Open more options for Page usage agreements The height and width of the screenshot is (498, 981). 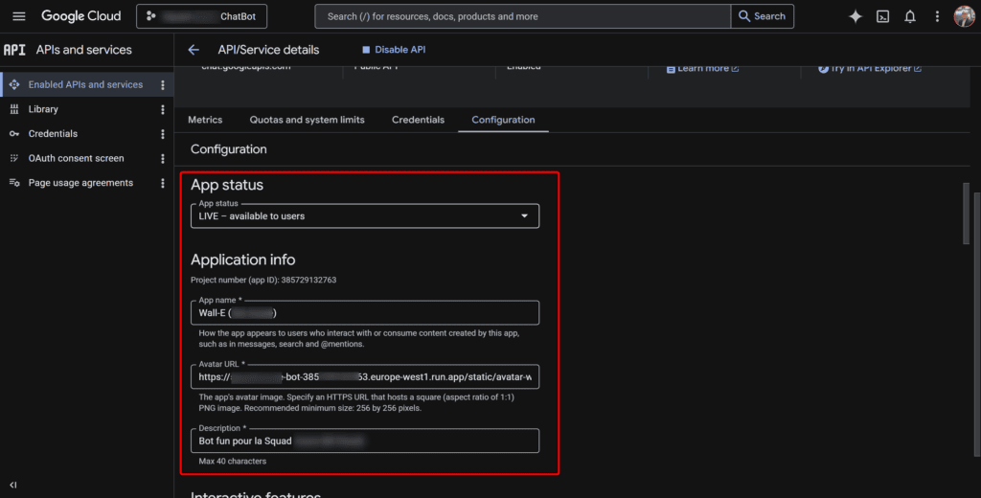pyautogui.click(x=163, y=183)
